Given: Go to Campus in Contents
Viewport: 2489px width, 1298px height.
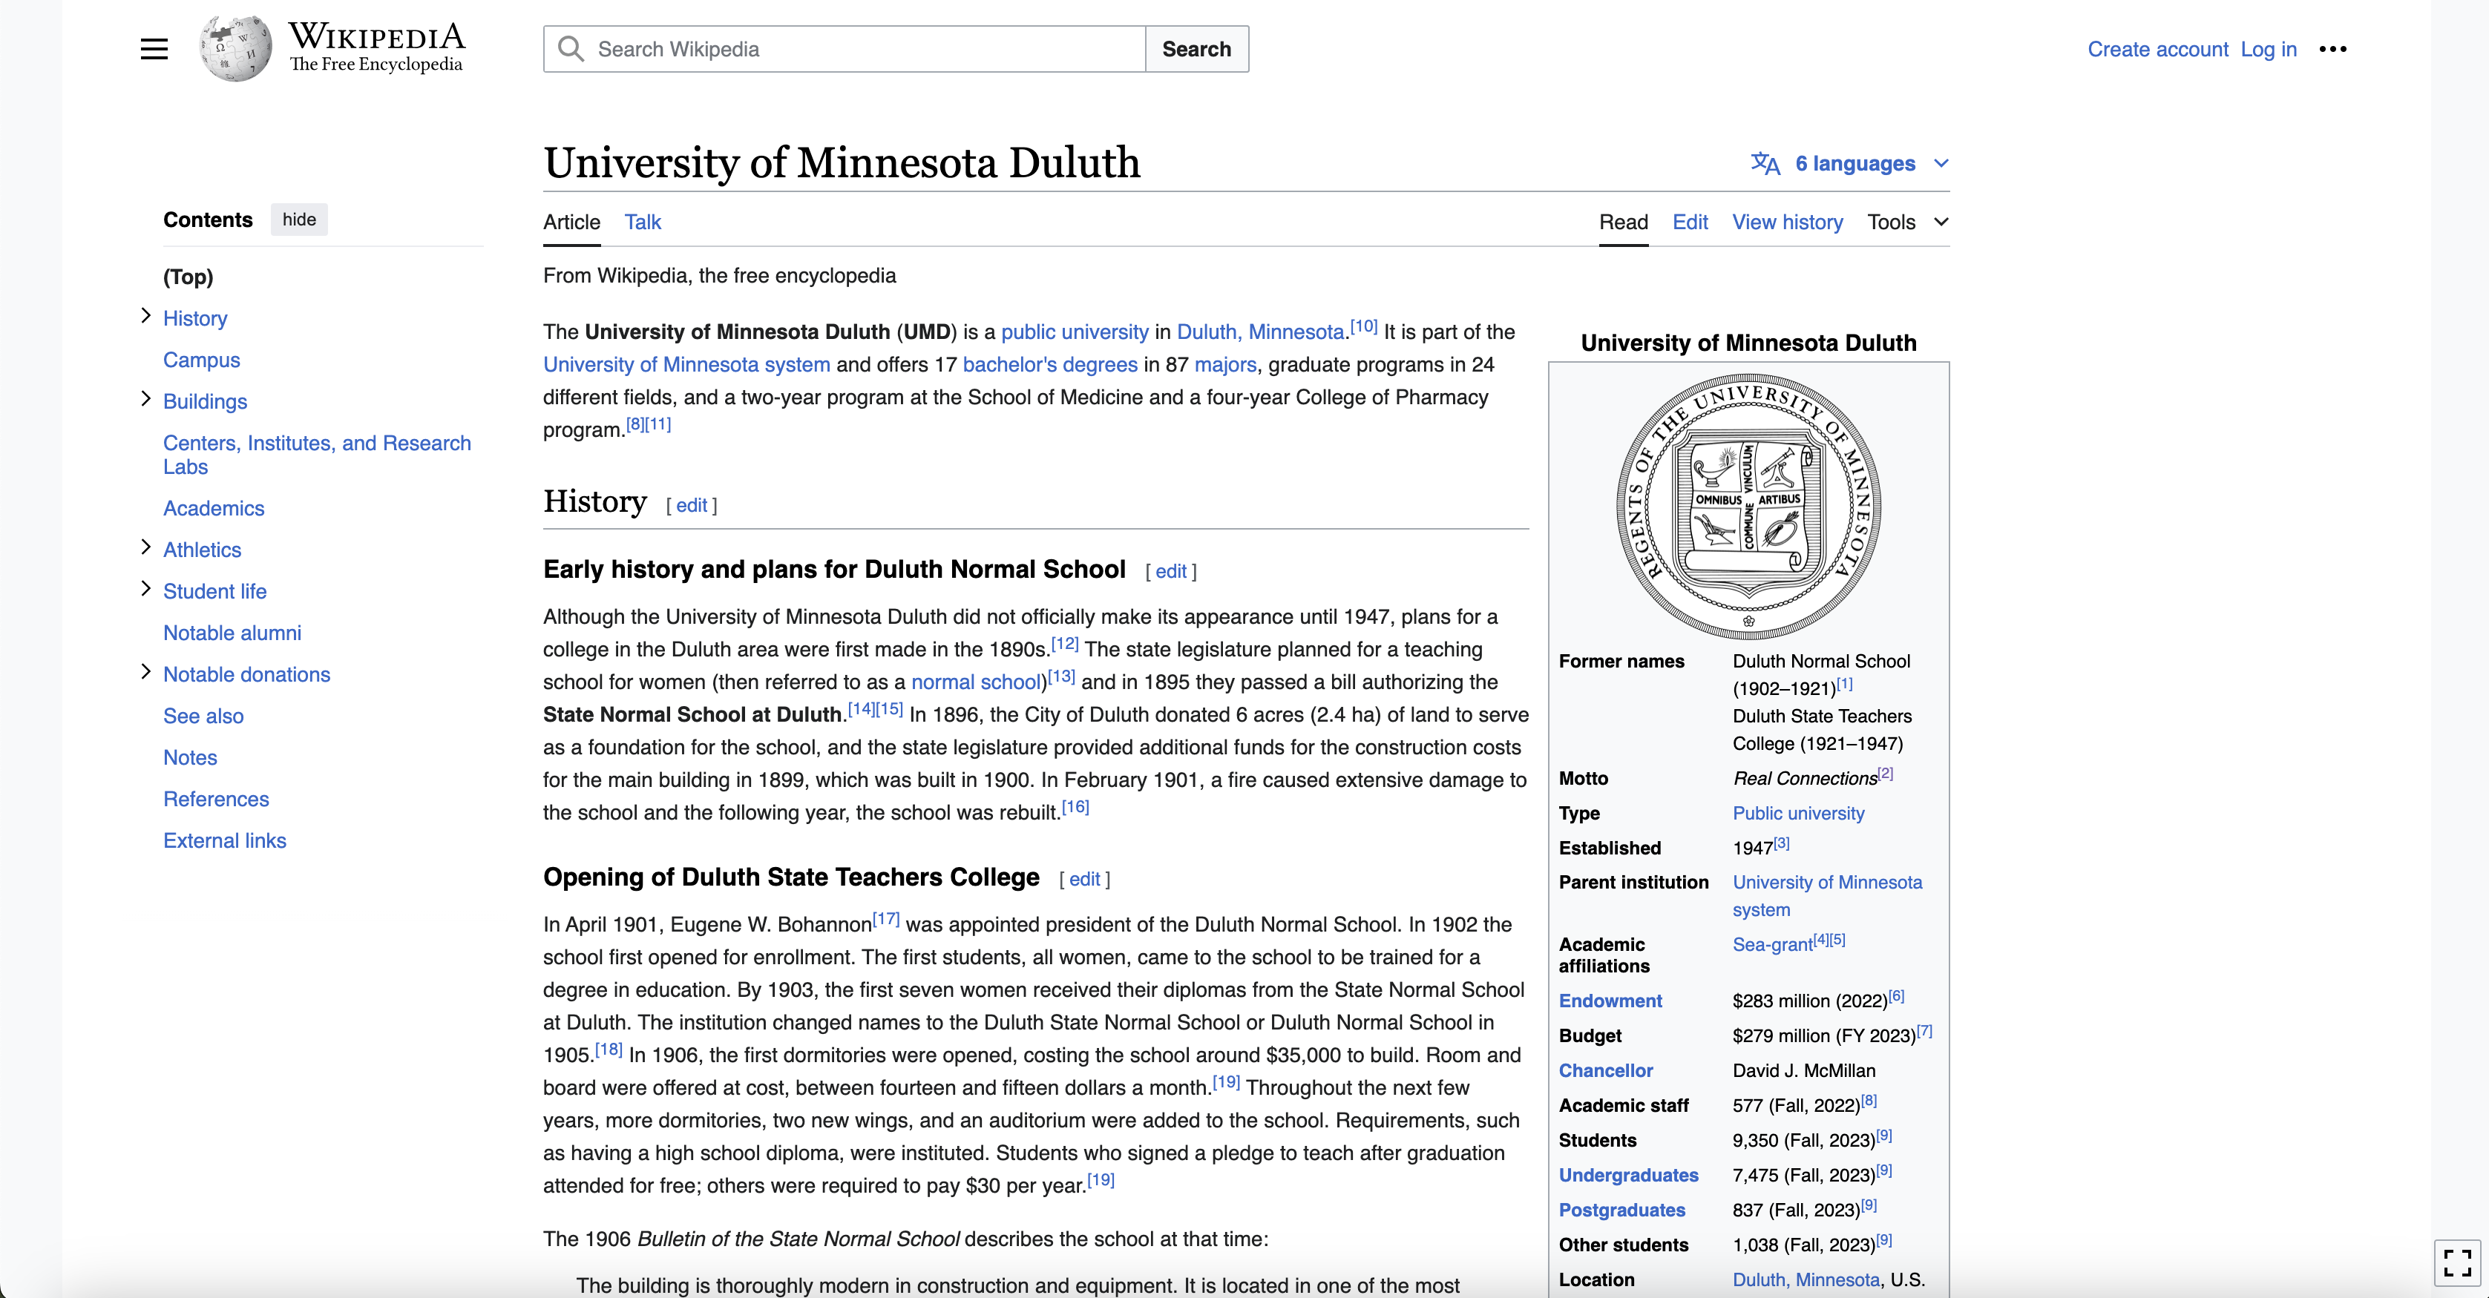Looking at the screenshot, I should pyautogui.click(x=201, y=360).
